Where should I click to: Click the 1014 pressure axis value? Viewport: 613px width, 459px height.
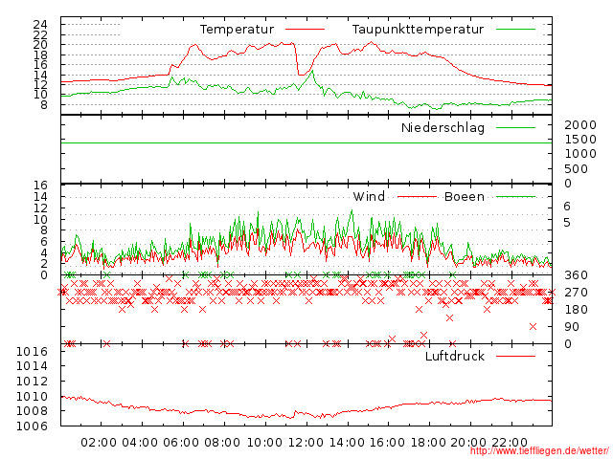click(x=32, y=366)
